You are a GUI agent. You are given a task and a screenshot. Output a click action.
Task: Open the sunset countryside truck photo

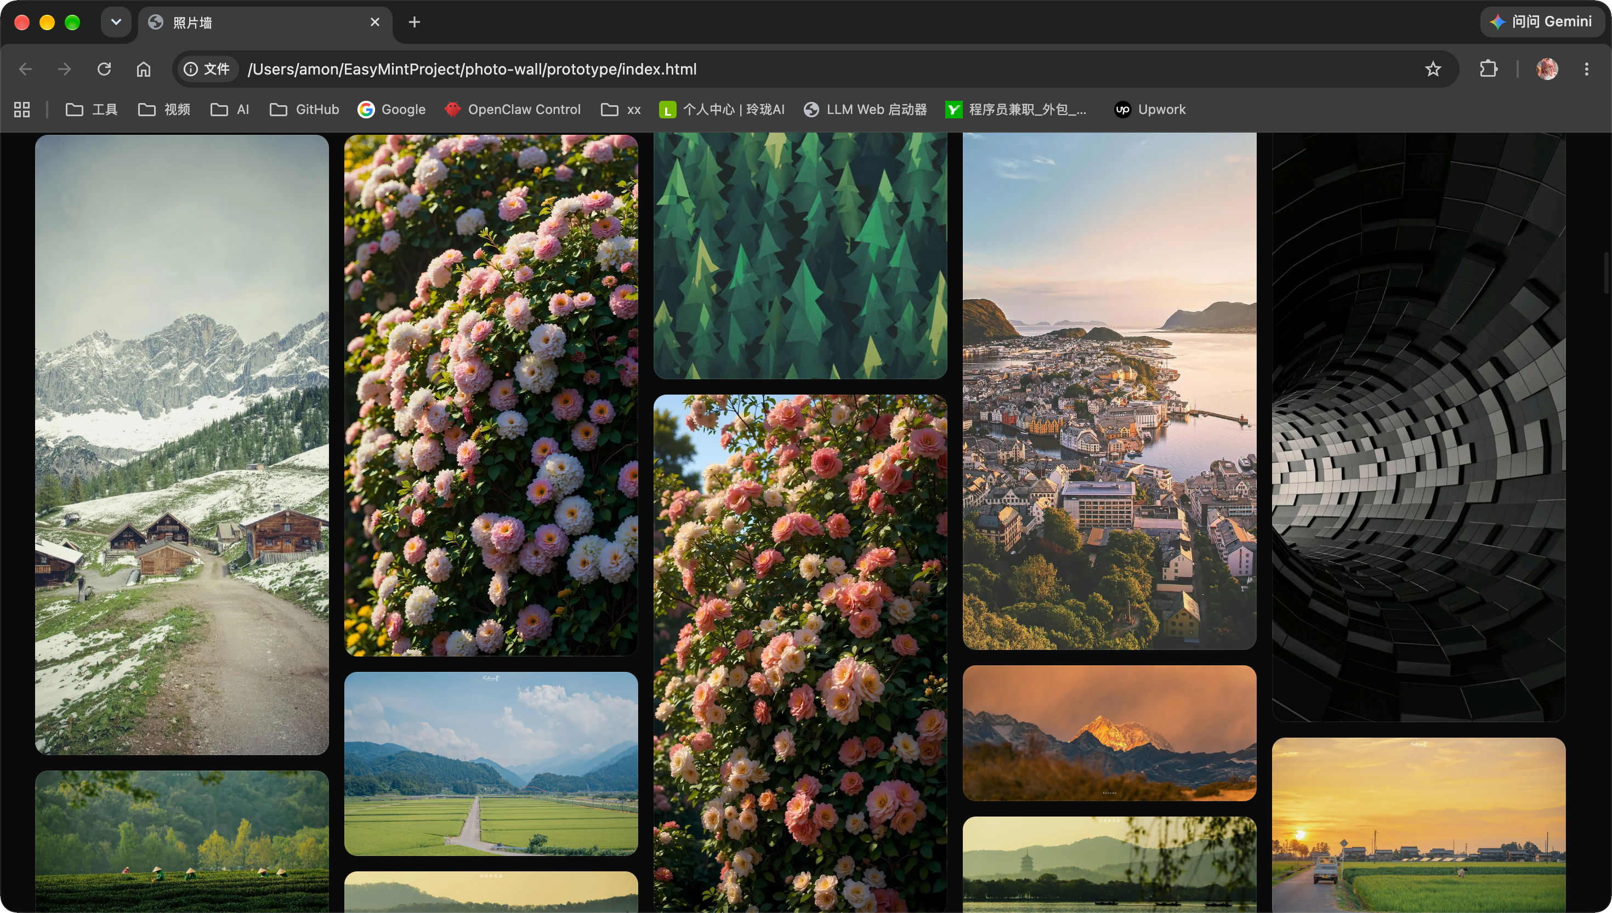[x=1419, y=825]
